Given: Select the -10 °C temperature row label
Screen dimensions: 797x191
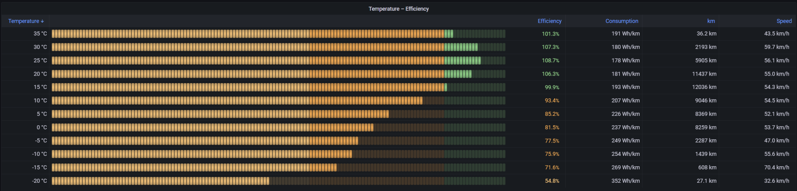Looking at the screenshot, I should pos(39,154).
